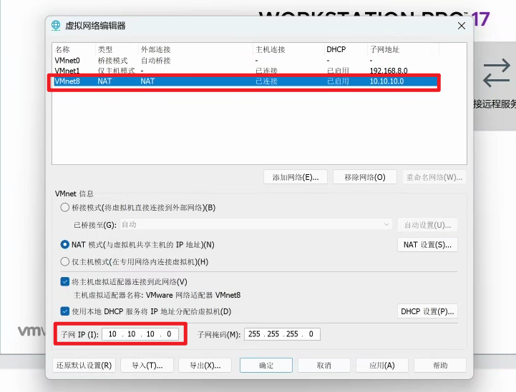Click 桥接模式 type cell for VMnet0

pyautogui.click(x=112, y=61)
